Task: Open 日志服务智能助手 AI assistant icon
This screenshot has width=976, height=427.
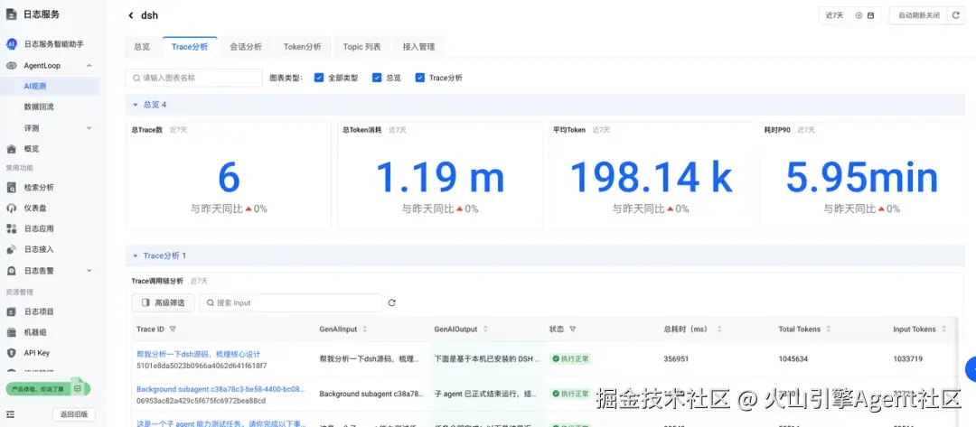Action: (11, 44)
